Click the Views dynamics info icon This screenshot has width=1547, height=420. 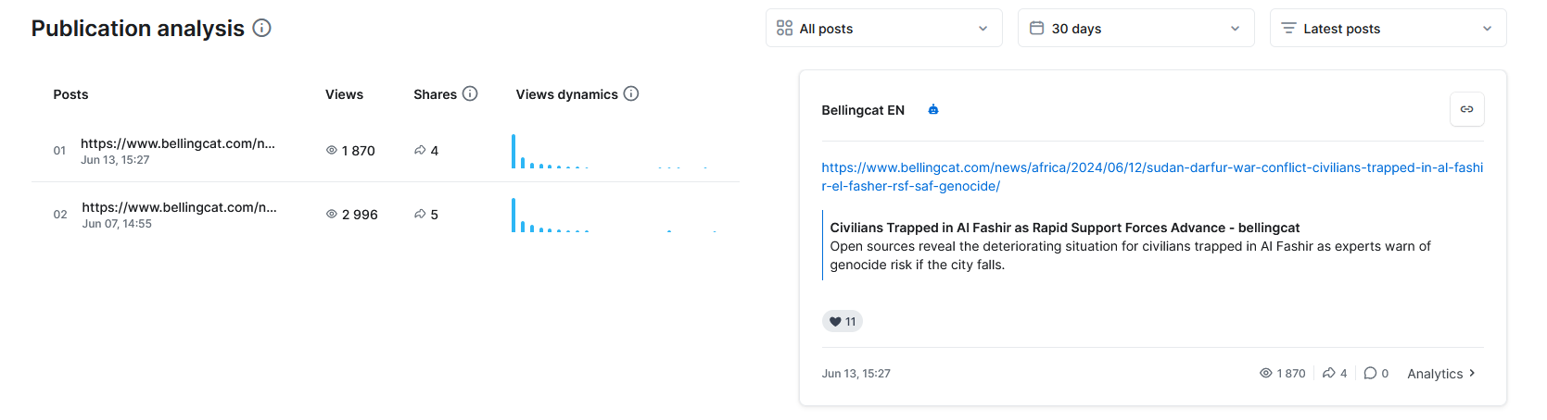[631, 93]
